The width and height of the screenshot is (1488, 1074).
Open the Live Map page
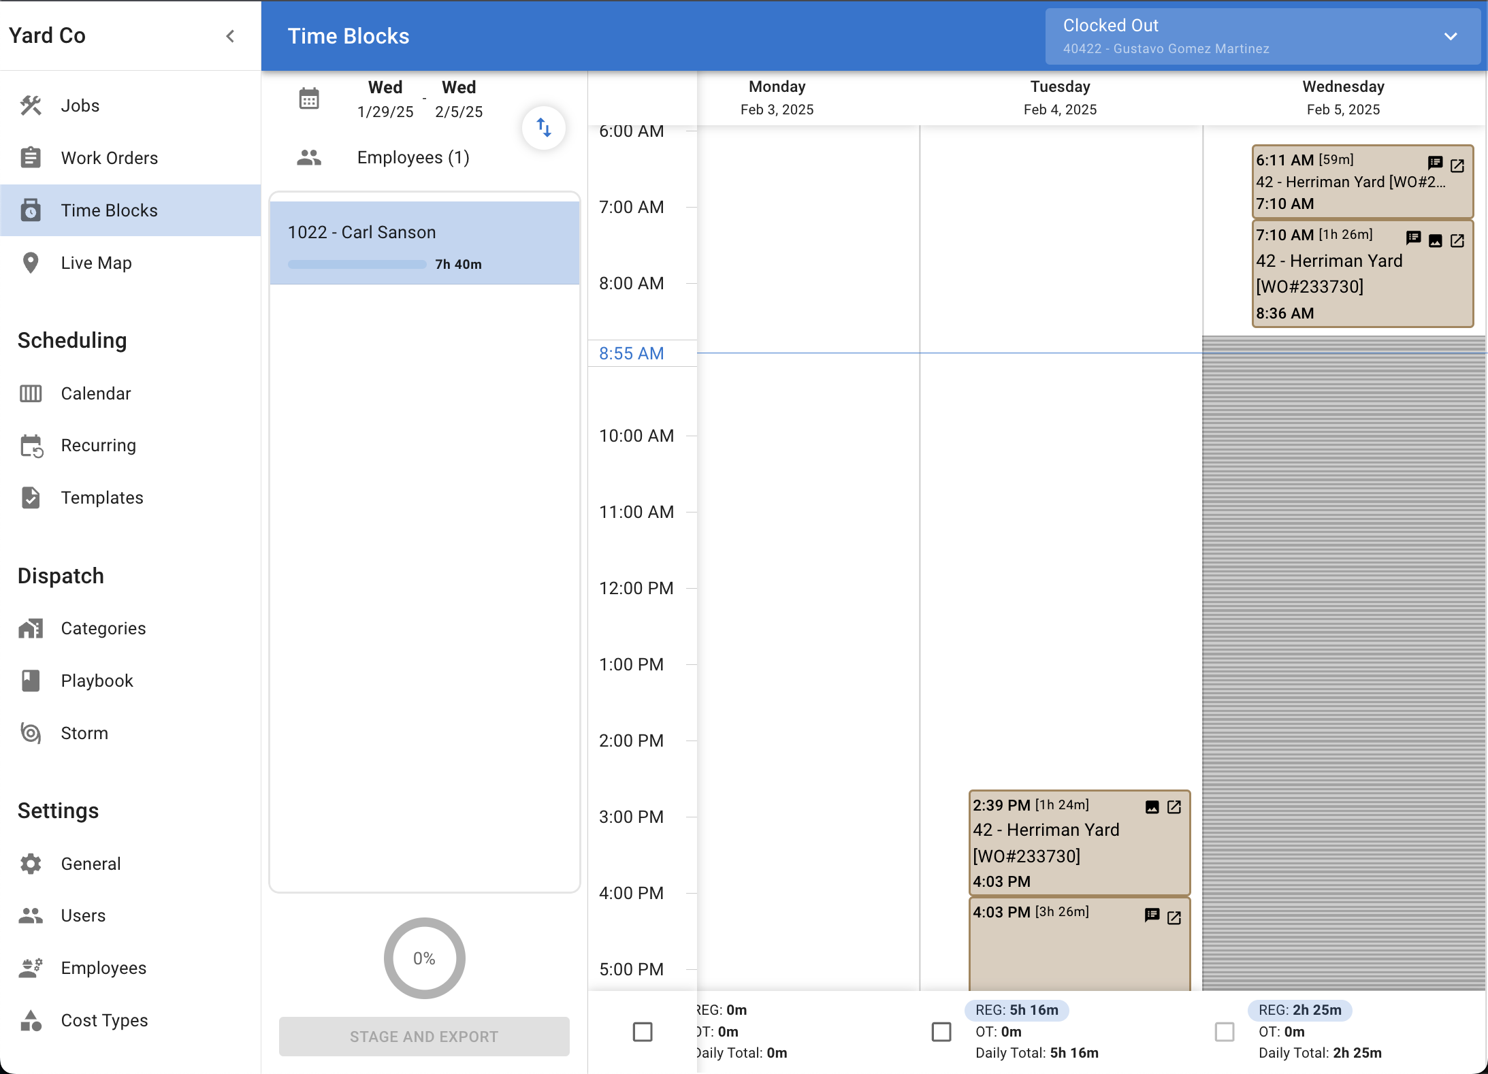click(96, 263)
